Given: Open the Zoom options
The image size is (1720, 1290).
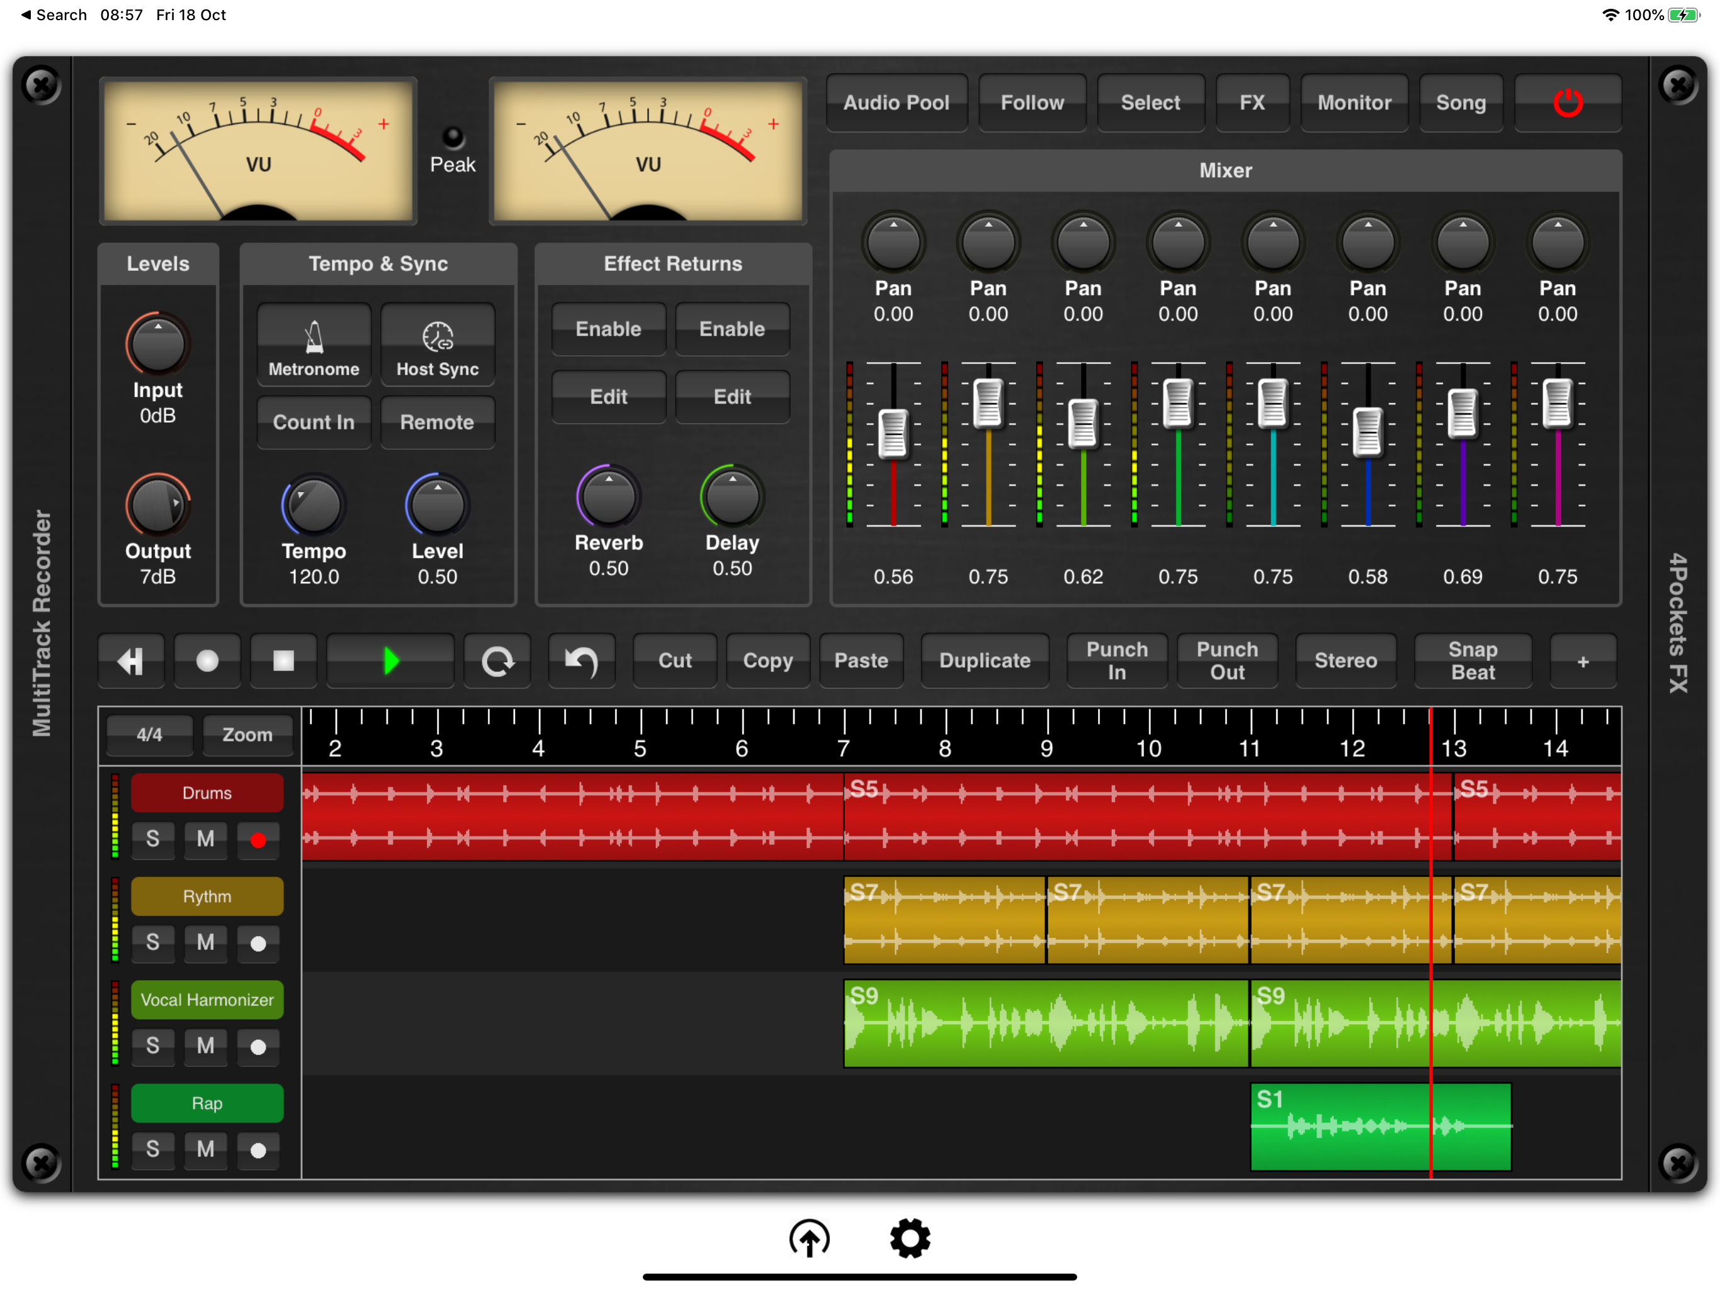Looking at the screenshot, I should coord(247,734).
